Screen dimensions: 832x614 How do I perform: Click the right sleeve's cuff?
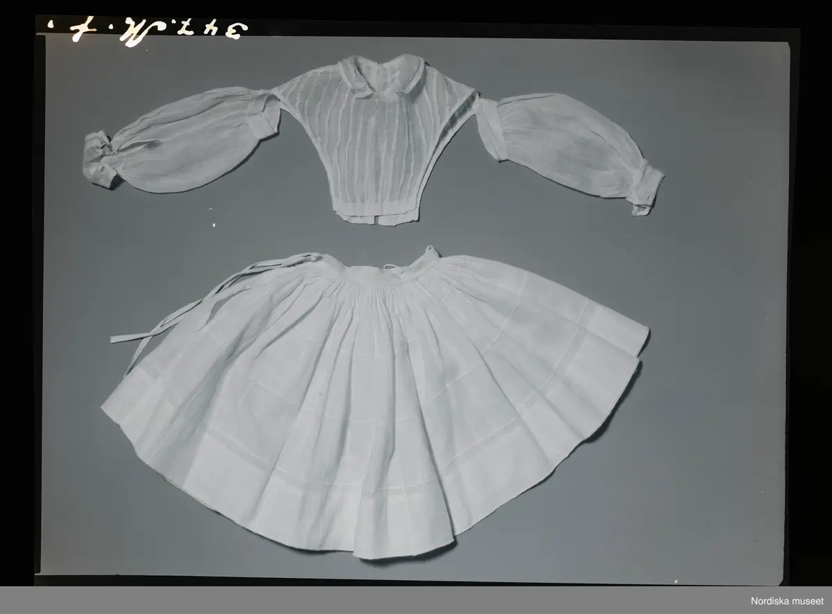[646, 191]
